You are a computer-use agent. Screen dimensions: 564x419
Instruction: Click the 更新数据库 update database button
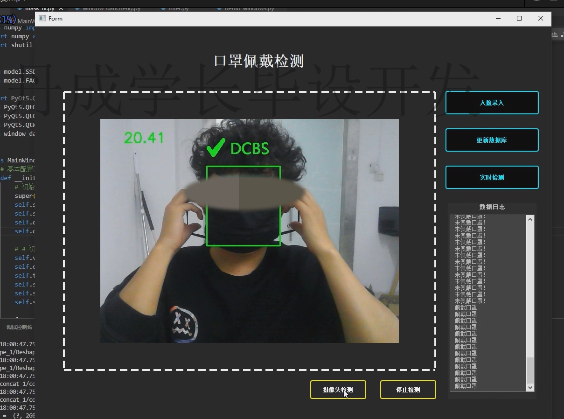492,140
